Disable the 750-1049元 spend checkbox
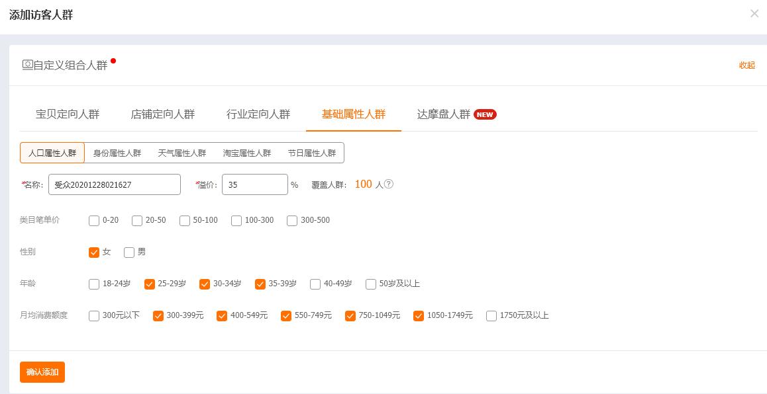767x394 pixels. pos(350,315)
